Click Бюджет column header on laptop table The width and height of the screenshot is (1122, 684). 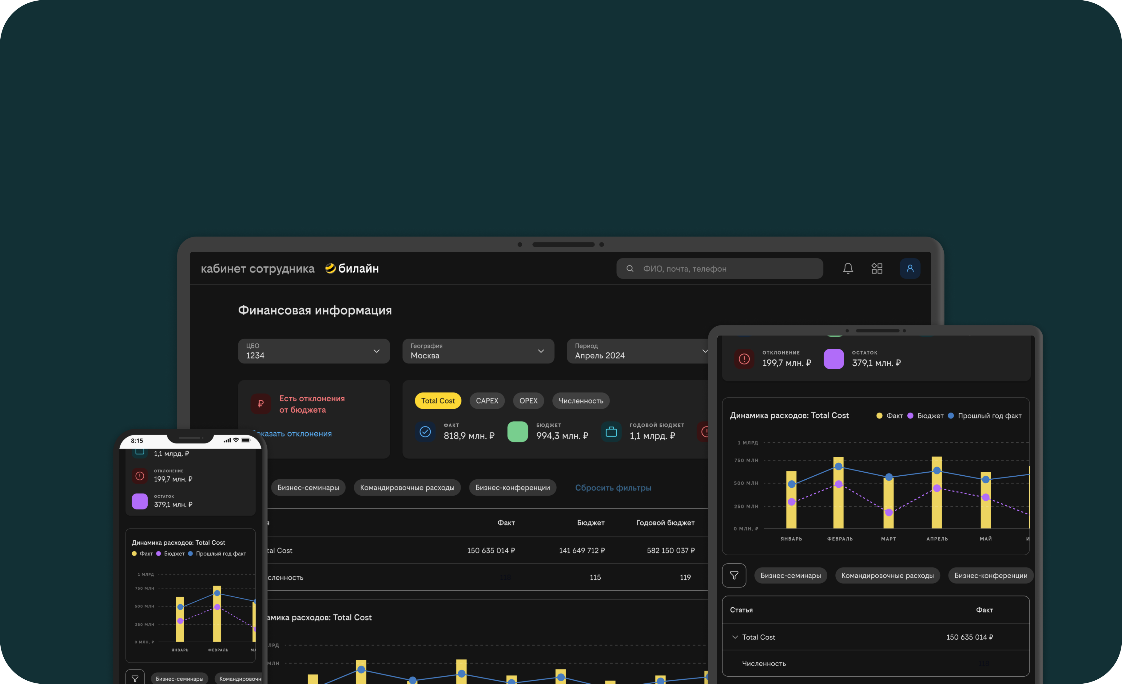pyautogui.click(x=591, y=523)
